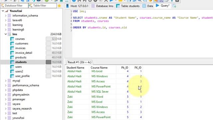The width and height of the screenshot is (213, 120).
Task: Click the users2 table icon
Action: pyautogui.click(x=12, y=71)
